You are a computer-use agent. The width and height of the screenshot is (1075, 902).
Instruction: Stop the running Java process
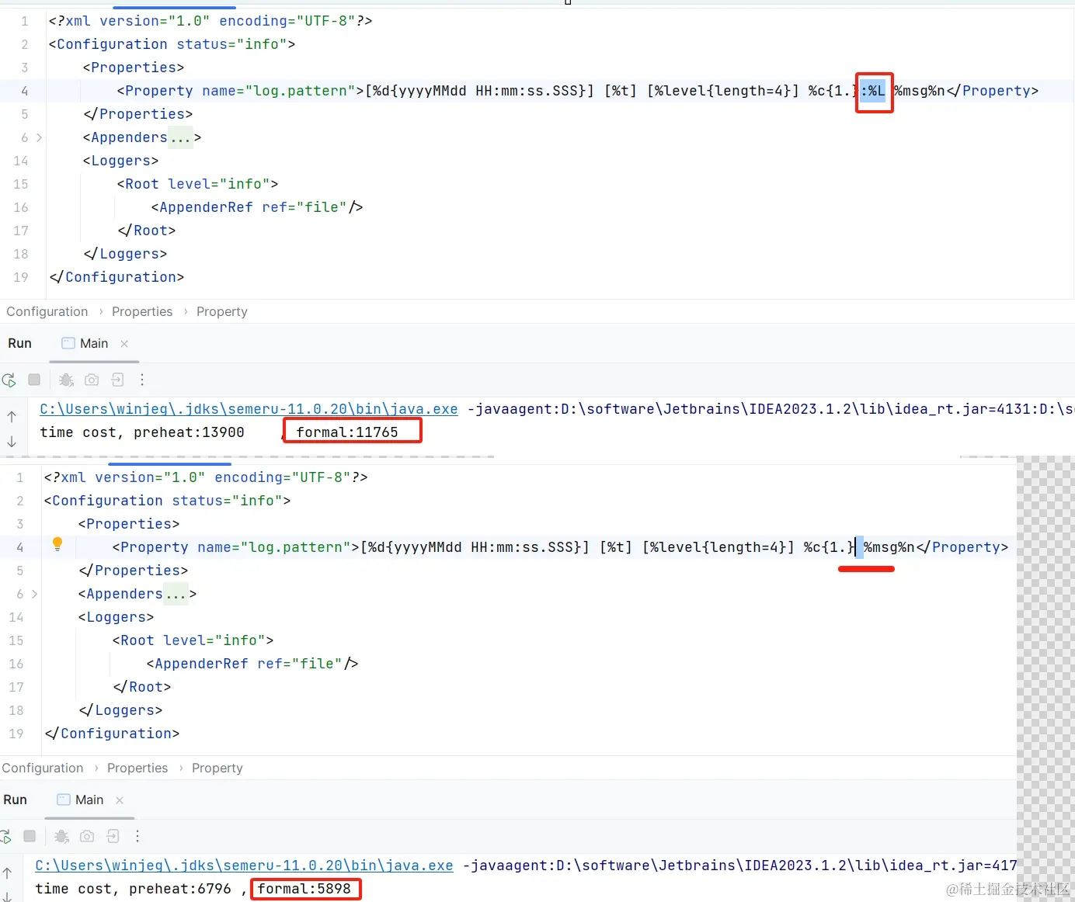[x=34, y=380]
